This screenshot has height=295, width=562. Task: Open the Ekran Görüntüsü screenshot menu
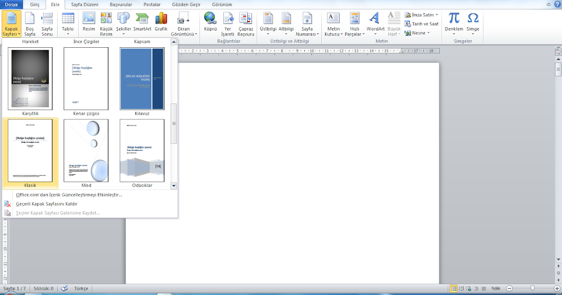click(184, 24)
